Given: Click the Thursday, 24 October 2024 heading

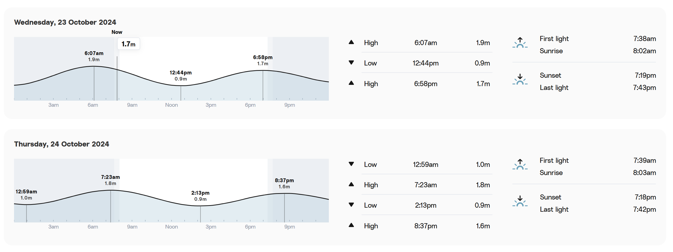Looking at the screenshot, I should [x=62, y=144].
